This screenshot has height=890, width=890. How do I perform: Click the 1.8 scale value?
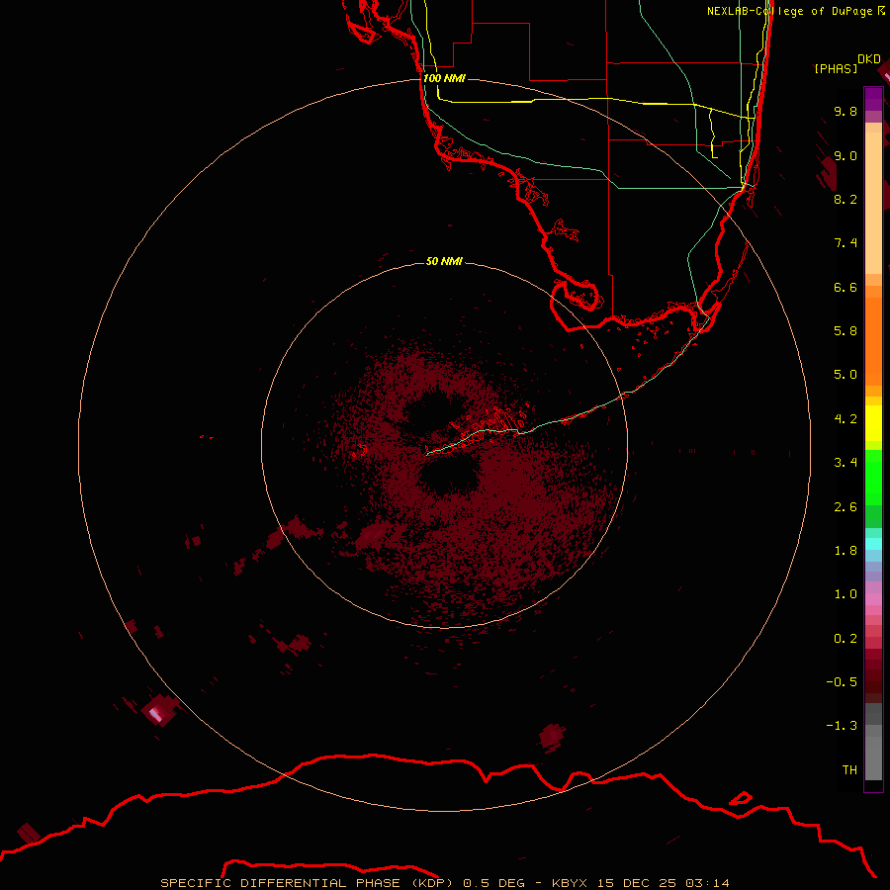point(845,551)
